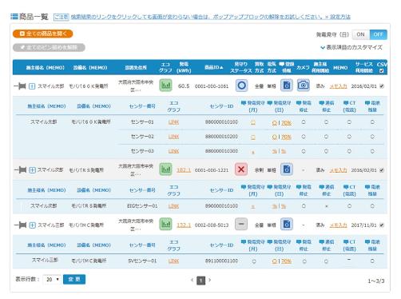Expand 表示項目のカスタマイズ section

(351, 47)
